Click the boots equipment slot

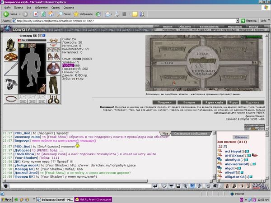pos(54,99)
